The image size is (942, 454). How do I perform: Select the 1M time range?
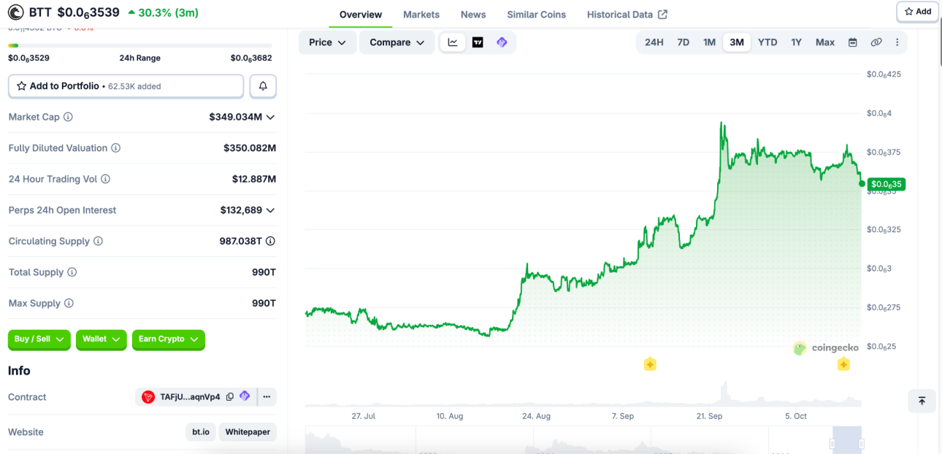[x=709, y=42]
